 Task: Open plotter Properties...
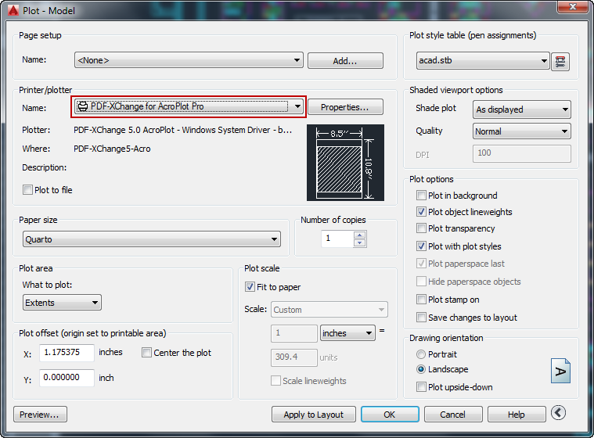[x=345, y=106]
